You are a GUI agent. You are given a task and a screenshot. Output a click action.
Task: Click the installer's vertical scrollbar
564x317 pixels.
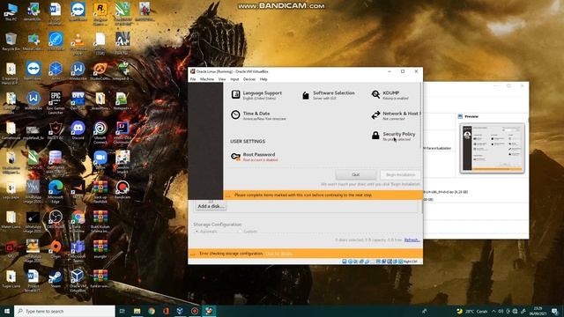421,115
